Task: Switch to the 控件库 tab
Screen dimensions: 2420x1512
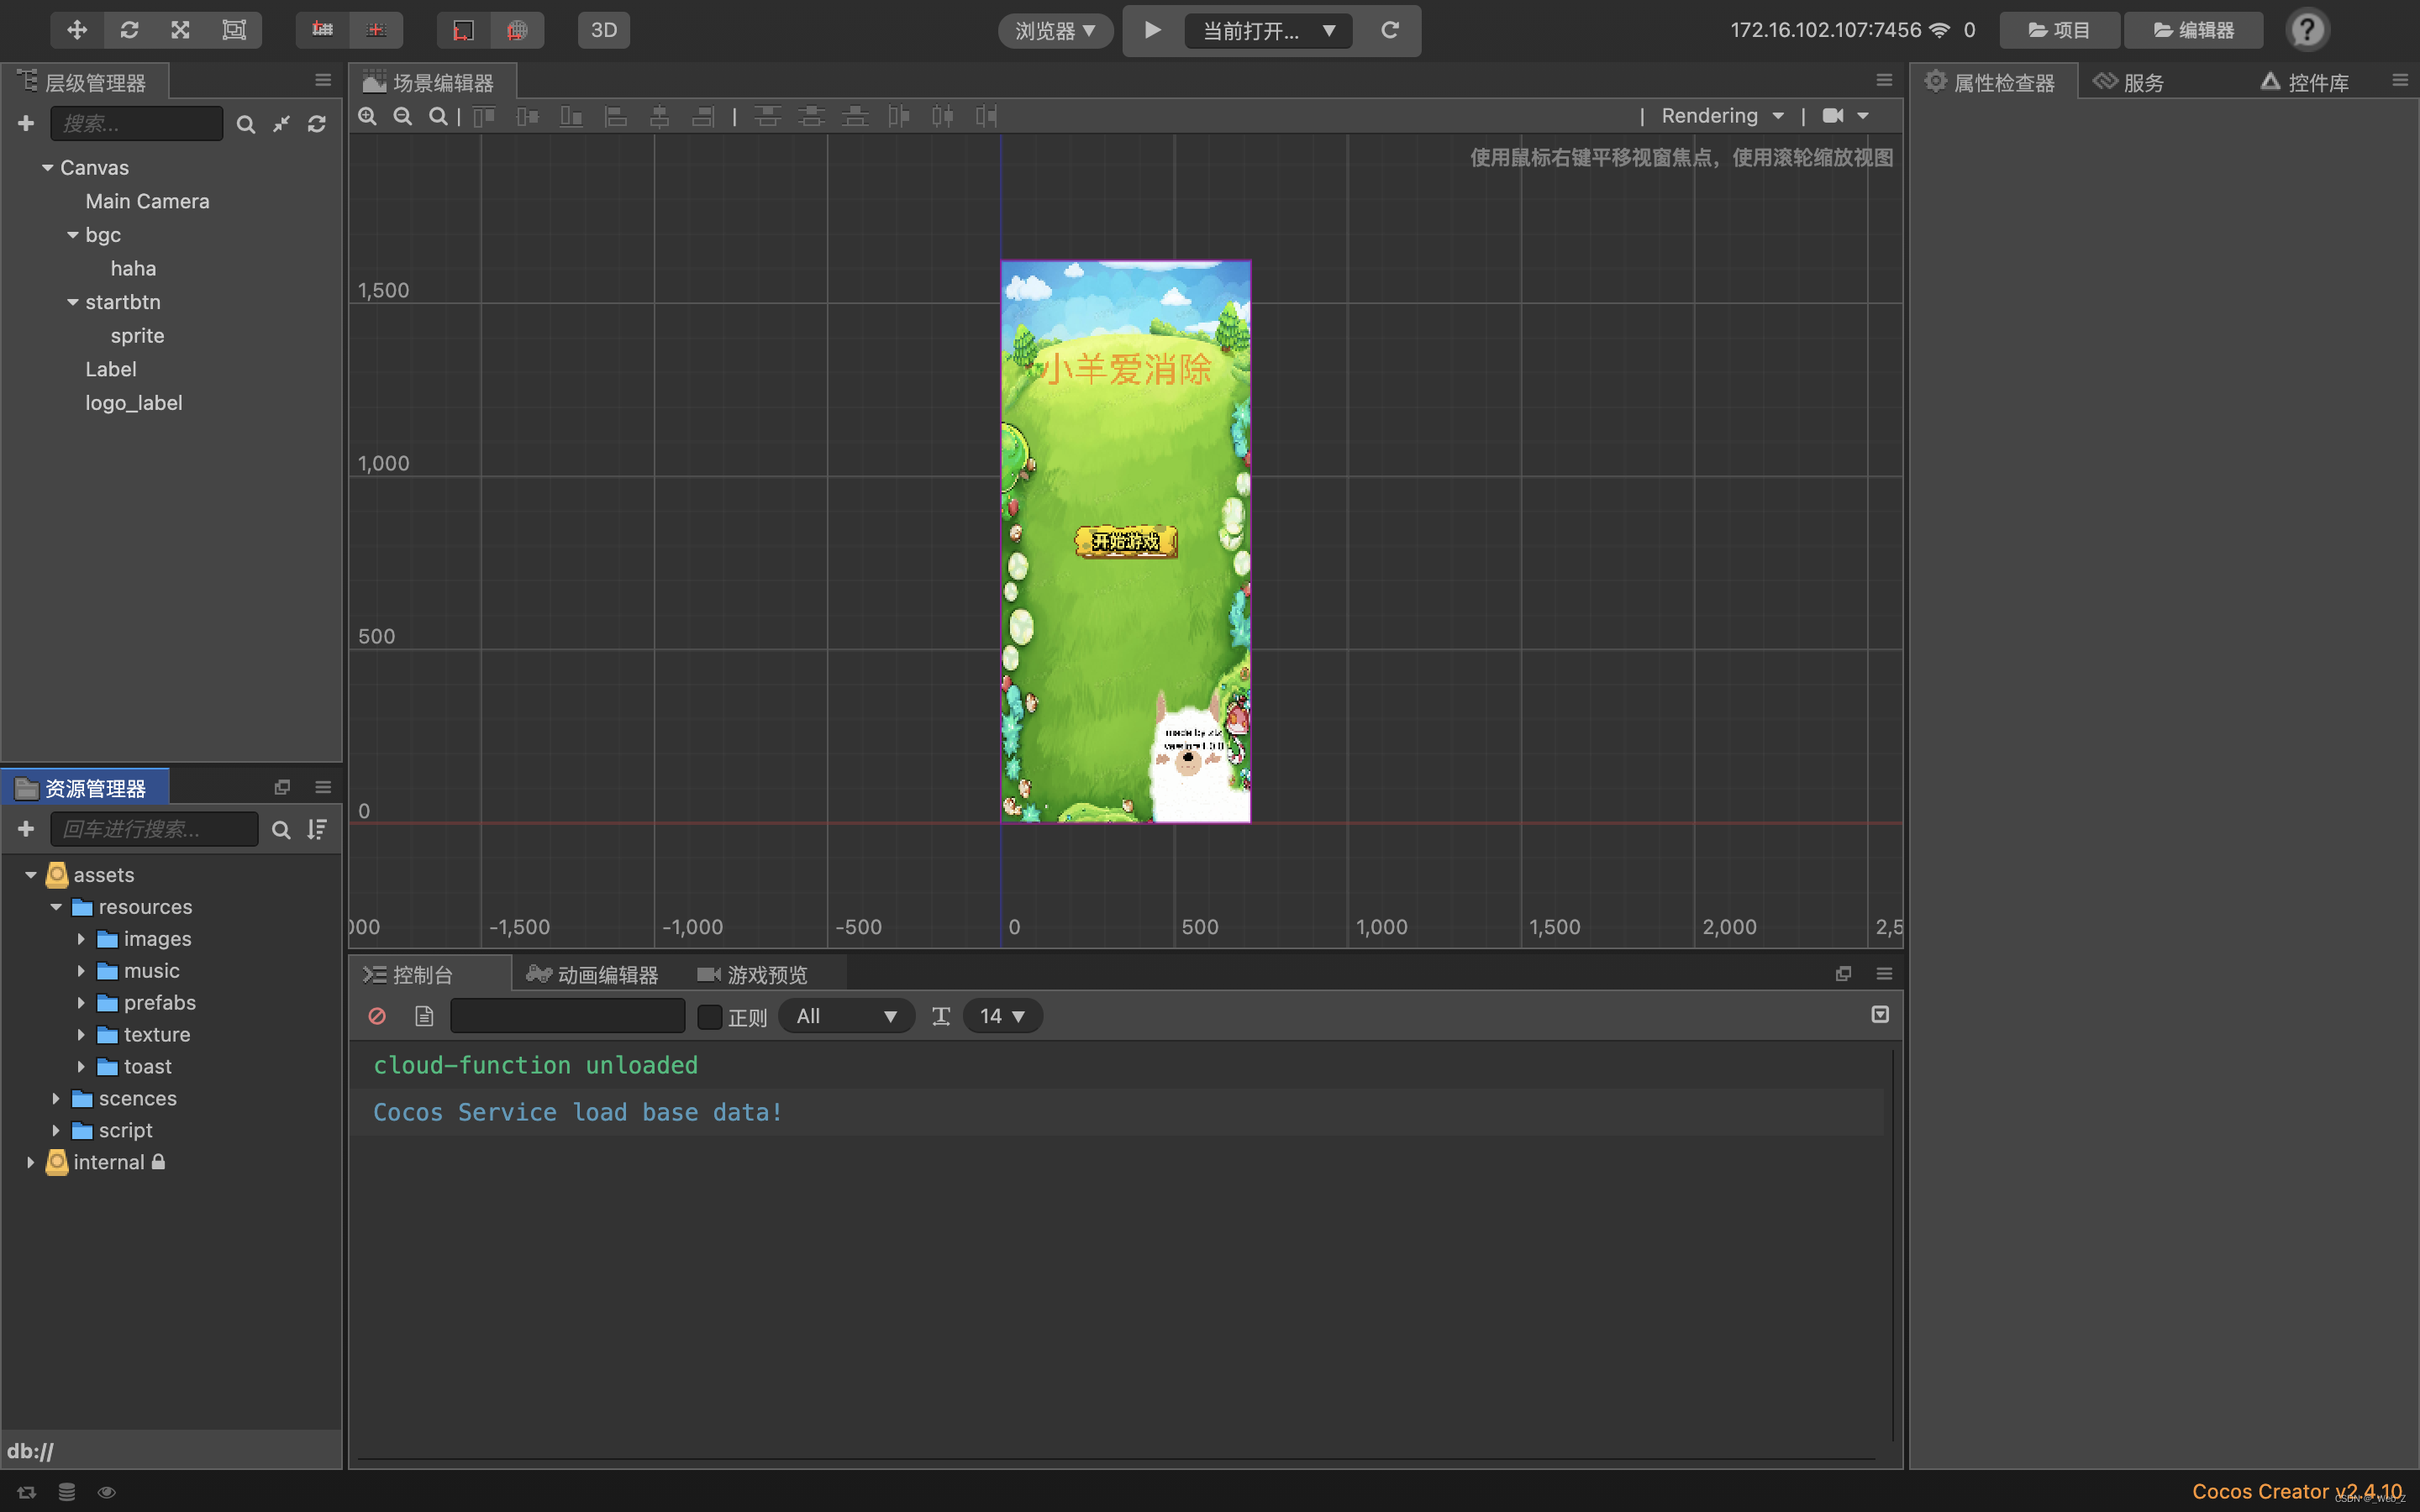Action: tap(2305, 83)
